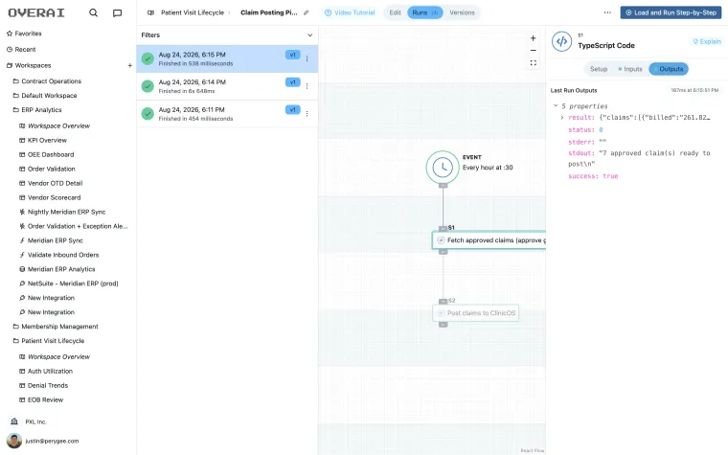Expand Contract Operations folder

[47, 81]
